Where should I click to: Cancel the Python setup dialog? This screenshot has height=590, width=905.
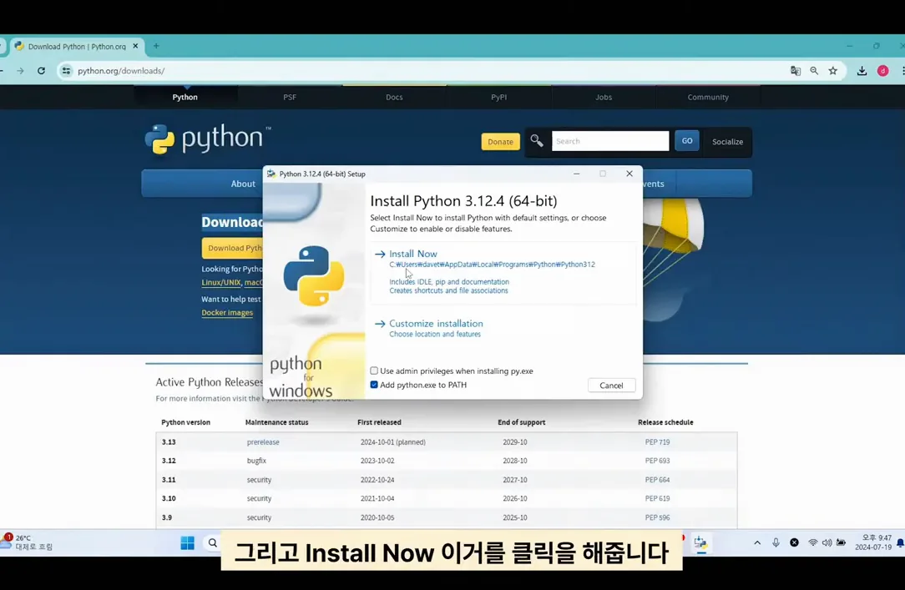click(611, 386)
